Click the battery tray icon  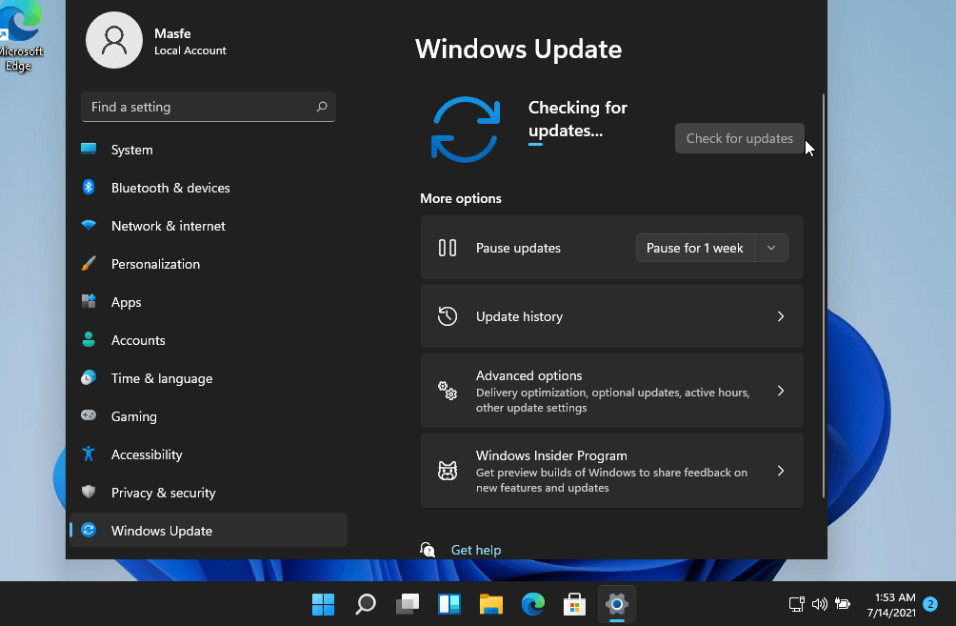pyautogui.click(x=843, y=604)
